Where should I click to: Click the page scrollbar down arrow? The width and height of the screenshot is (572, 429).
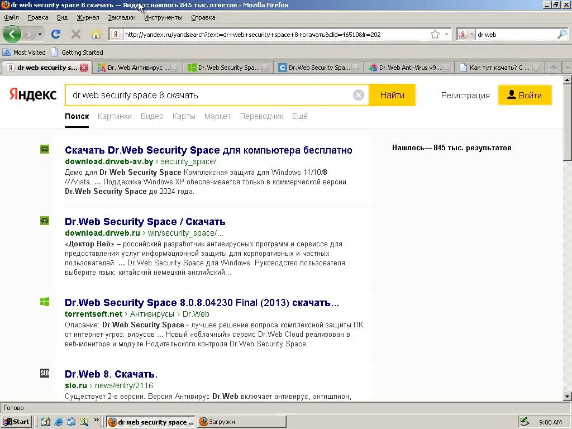coord(568,397)
